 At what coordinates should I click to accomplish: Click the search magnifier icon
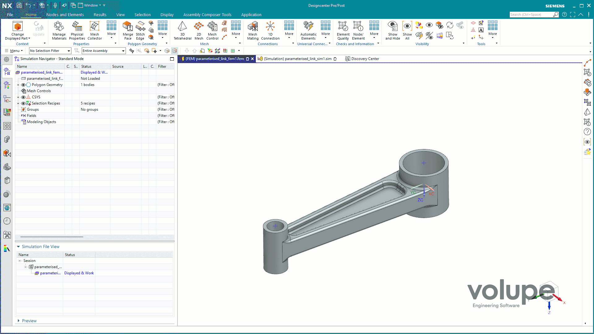click(556, 15)
